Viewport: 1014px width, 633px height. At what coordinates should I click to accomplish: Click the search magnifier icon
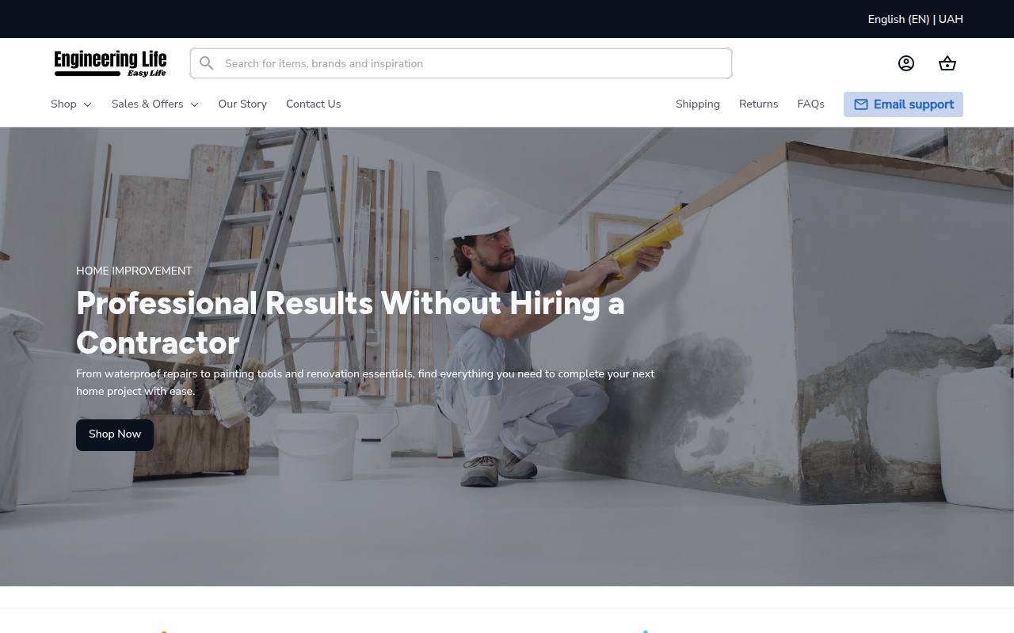[207, 63]
